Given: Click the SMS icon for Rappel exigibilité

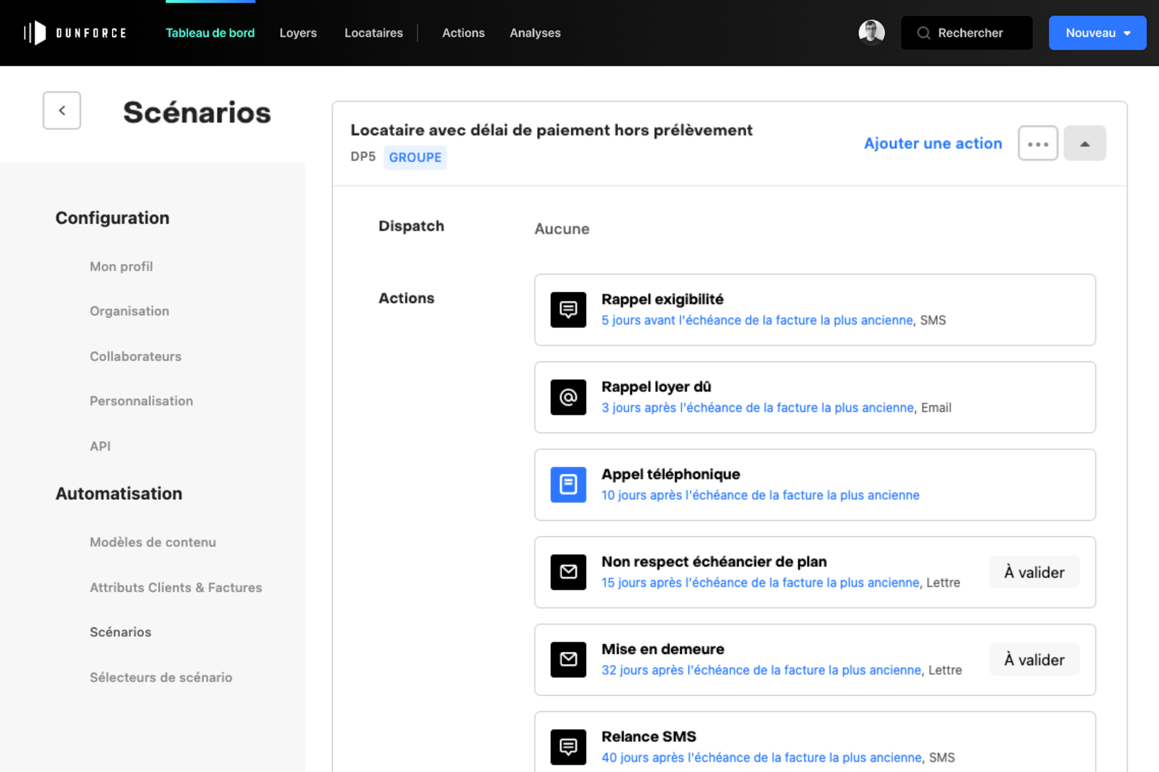Looking at the screenshot, I should tap(568, 310).
